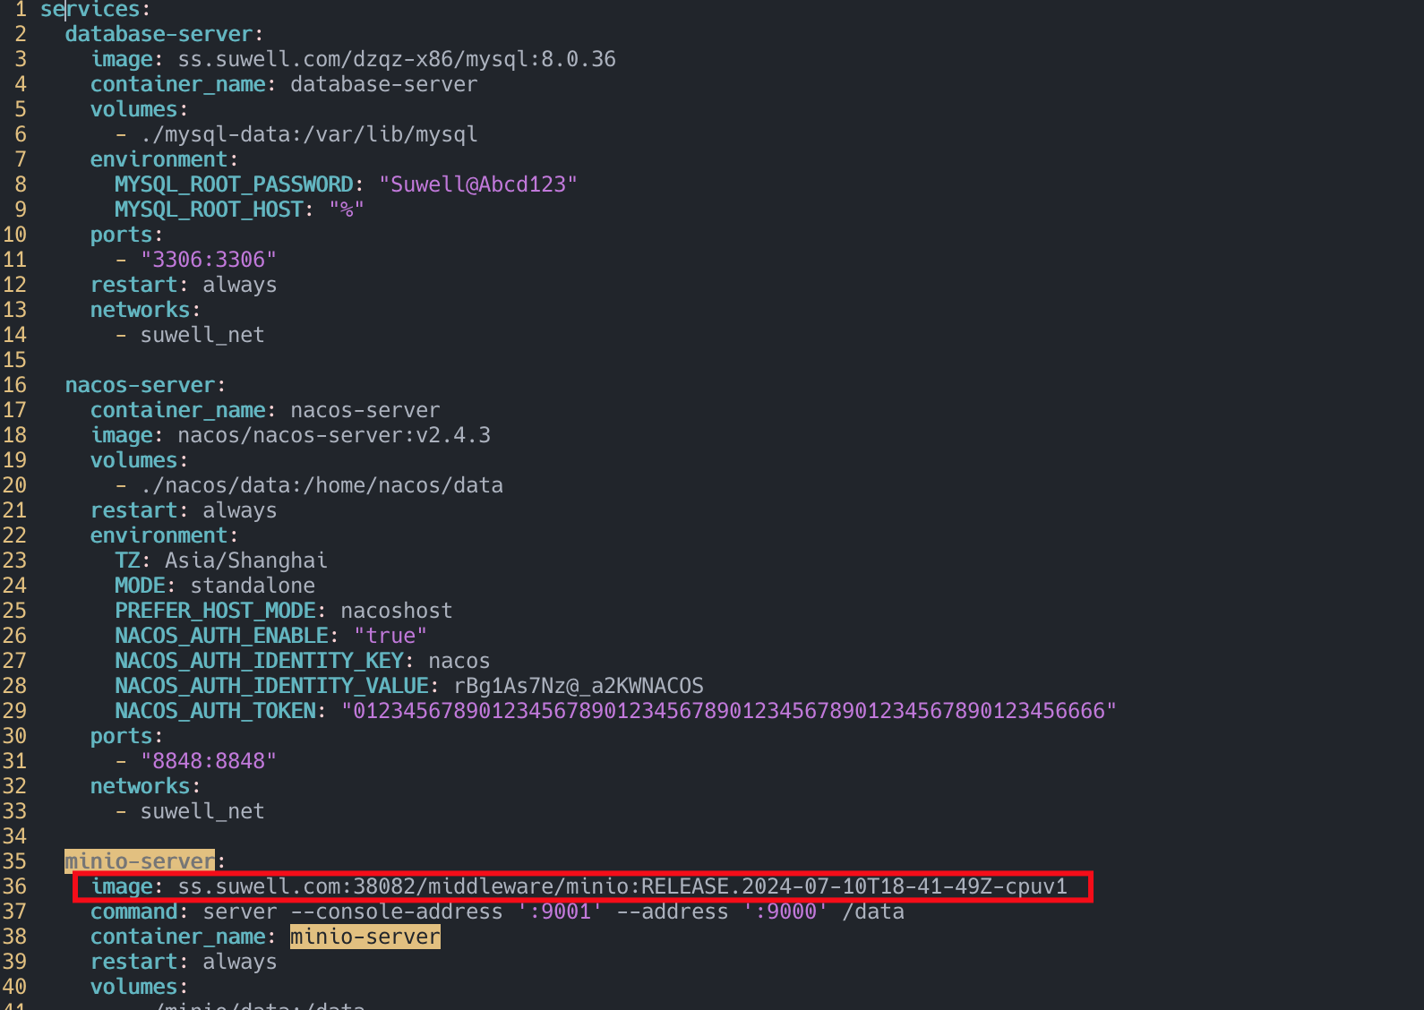Click the "NACOS_AUTH_IDENTITY_VALUE" key
Viewport: 1424px width, 1010px height.
pyautogui.click(x=271, y=686)
